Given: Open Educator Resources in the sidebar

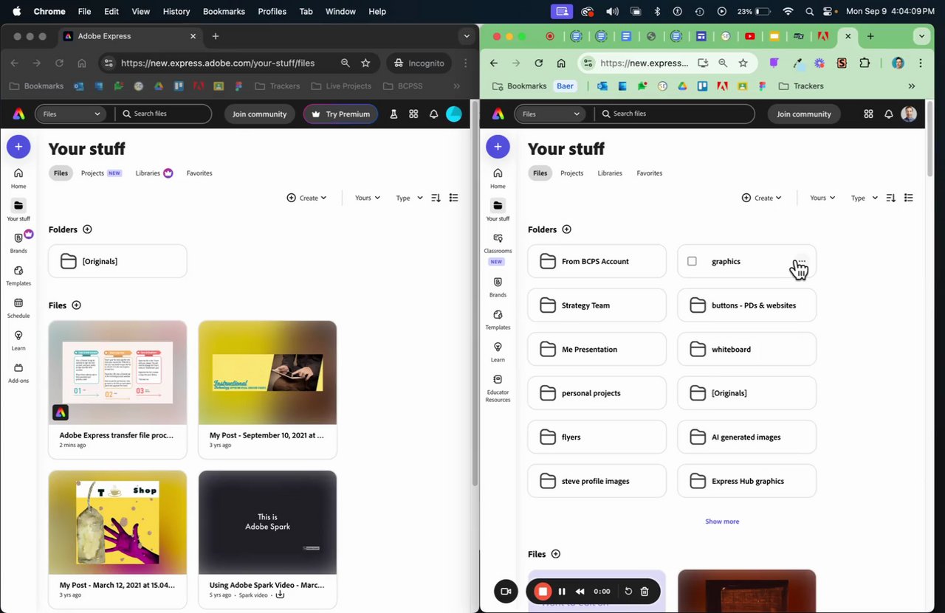Looking at the screenshot, I should [498, 387].
